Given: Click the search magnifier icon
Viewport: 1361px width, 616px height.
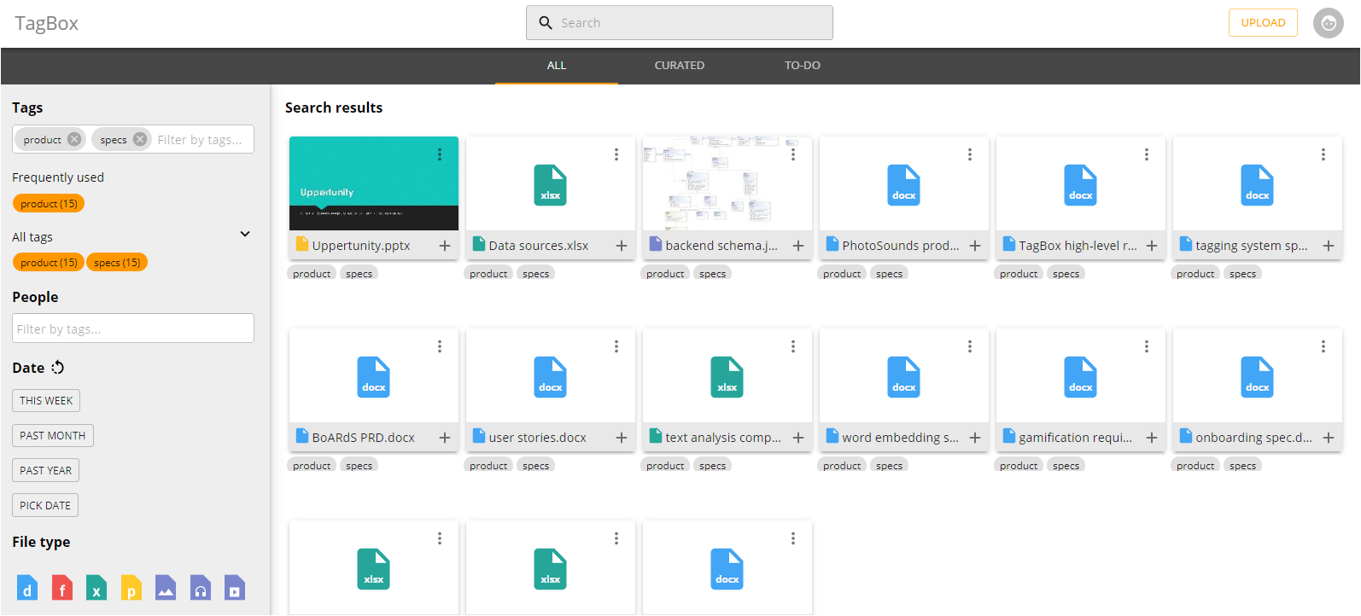Looking at the screenshot, I should pyautogui.click(x=546, y=23).
